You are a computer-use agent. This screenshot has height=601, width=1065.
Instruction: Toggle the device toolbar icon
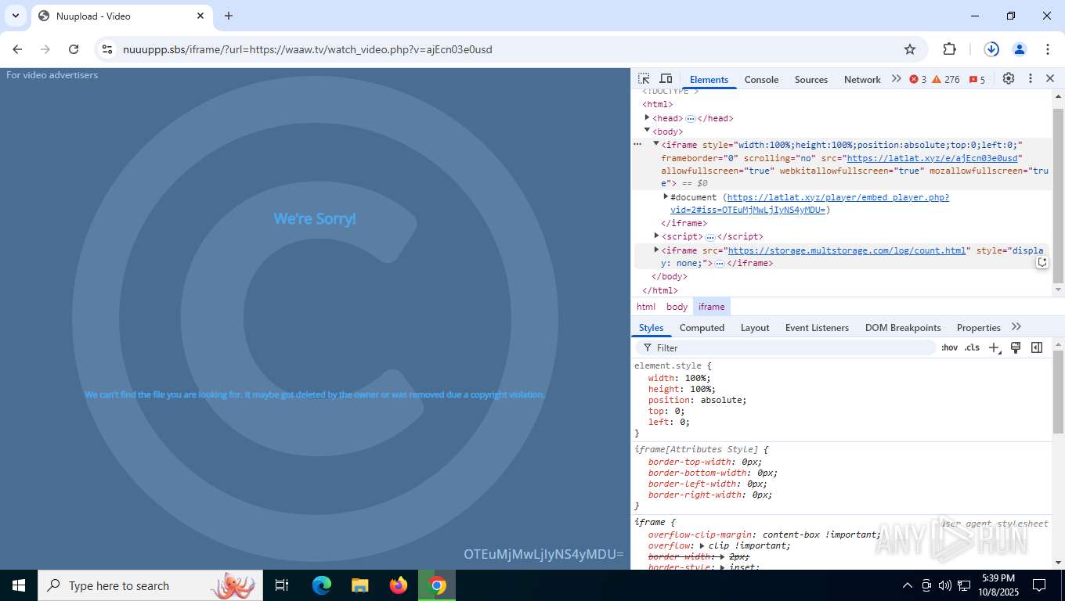[x=666, y=79]
